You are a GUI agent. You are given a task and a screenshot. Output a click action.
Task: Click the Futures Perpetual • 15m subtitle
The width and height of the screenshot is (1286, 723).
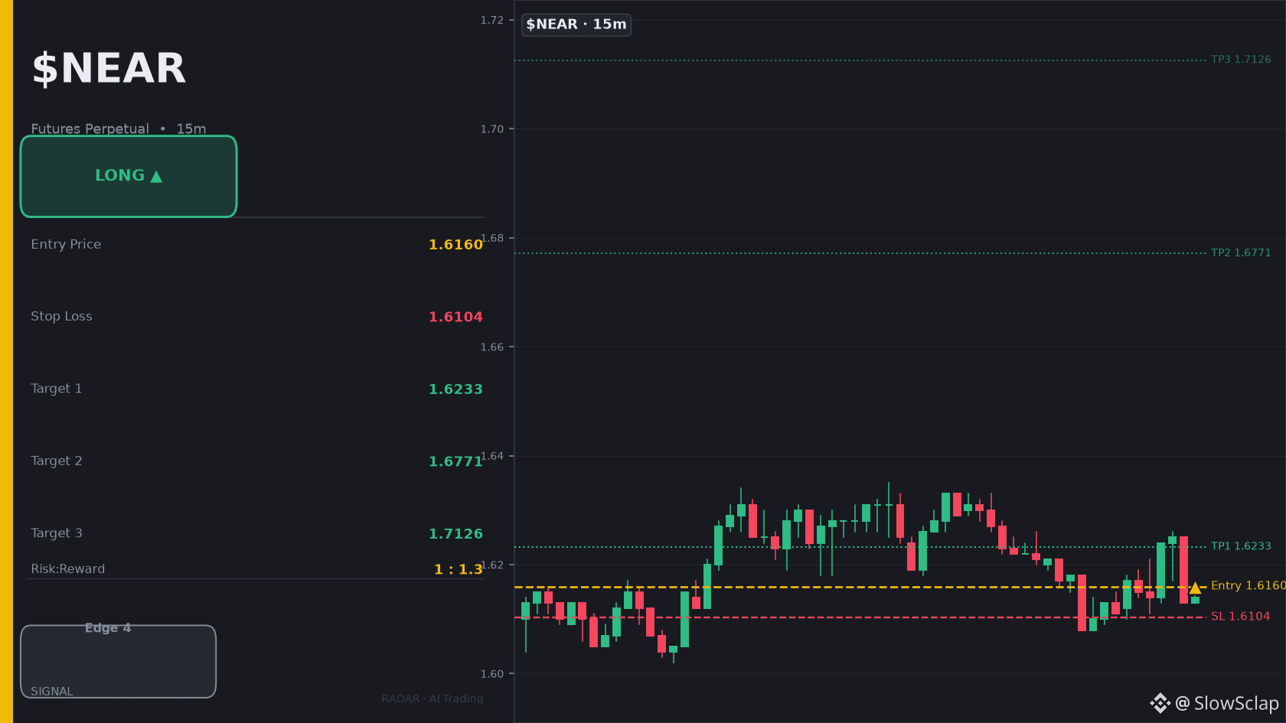point(119,129)
